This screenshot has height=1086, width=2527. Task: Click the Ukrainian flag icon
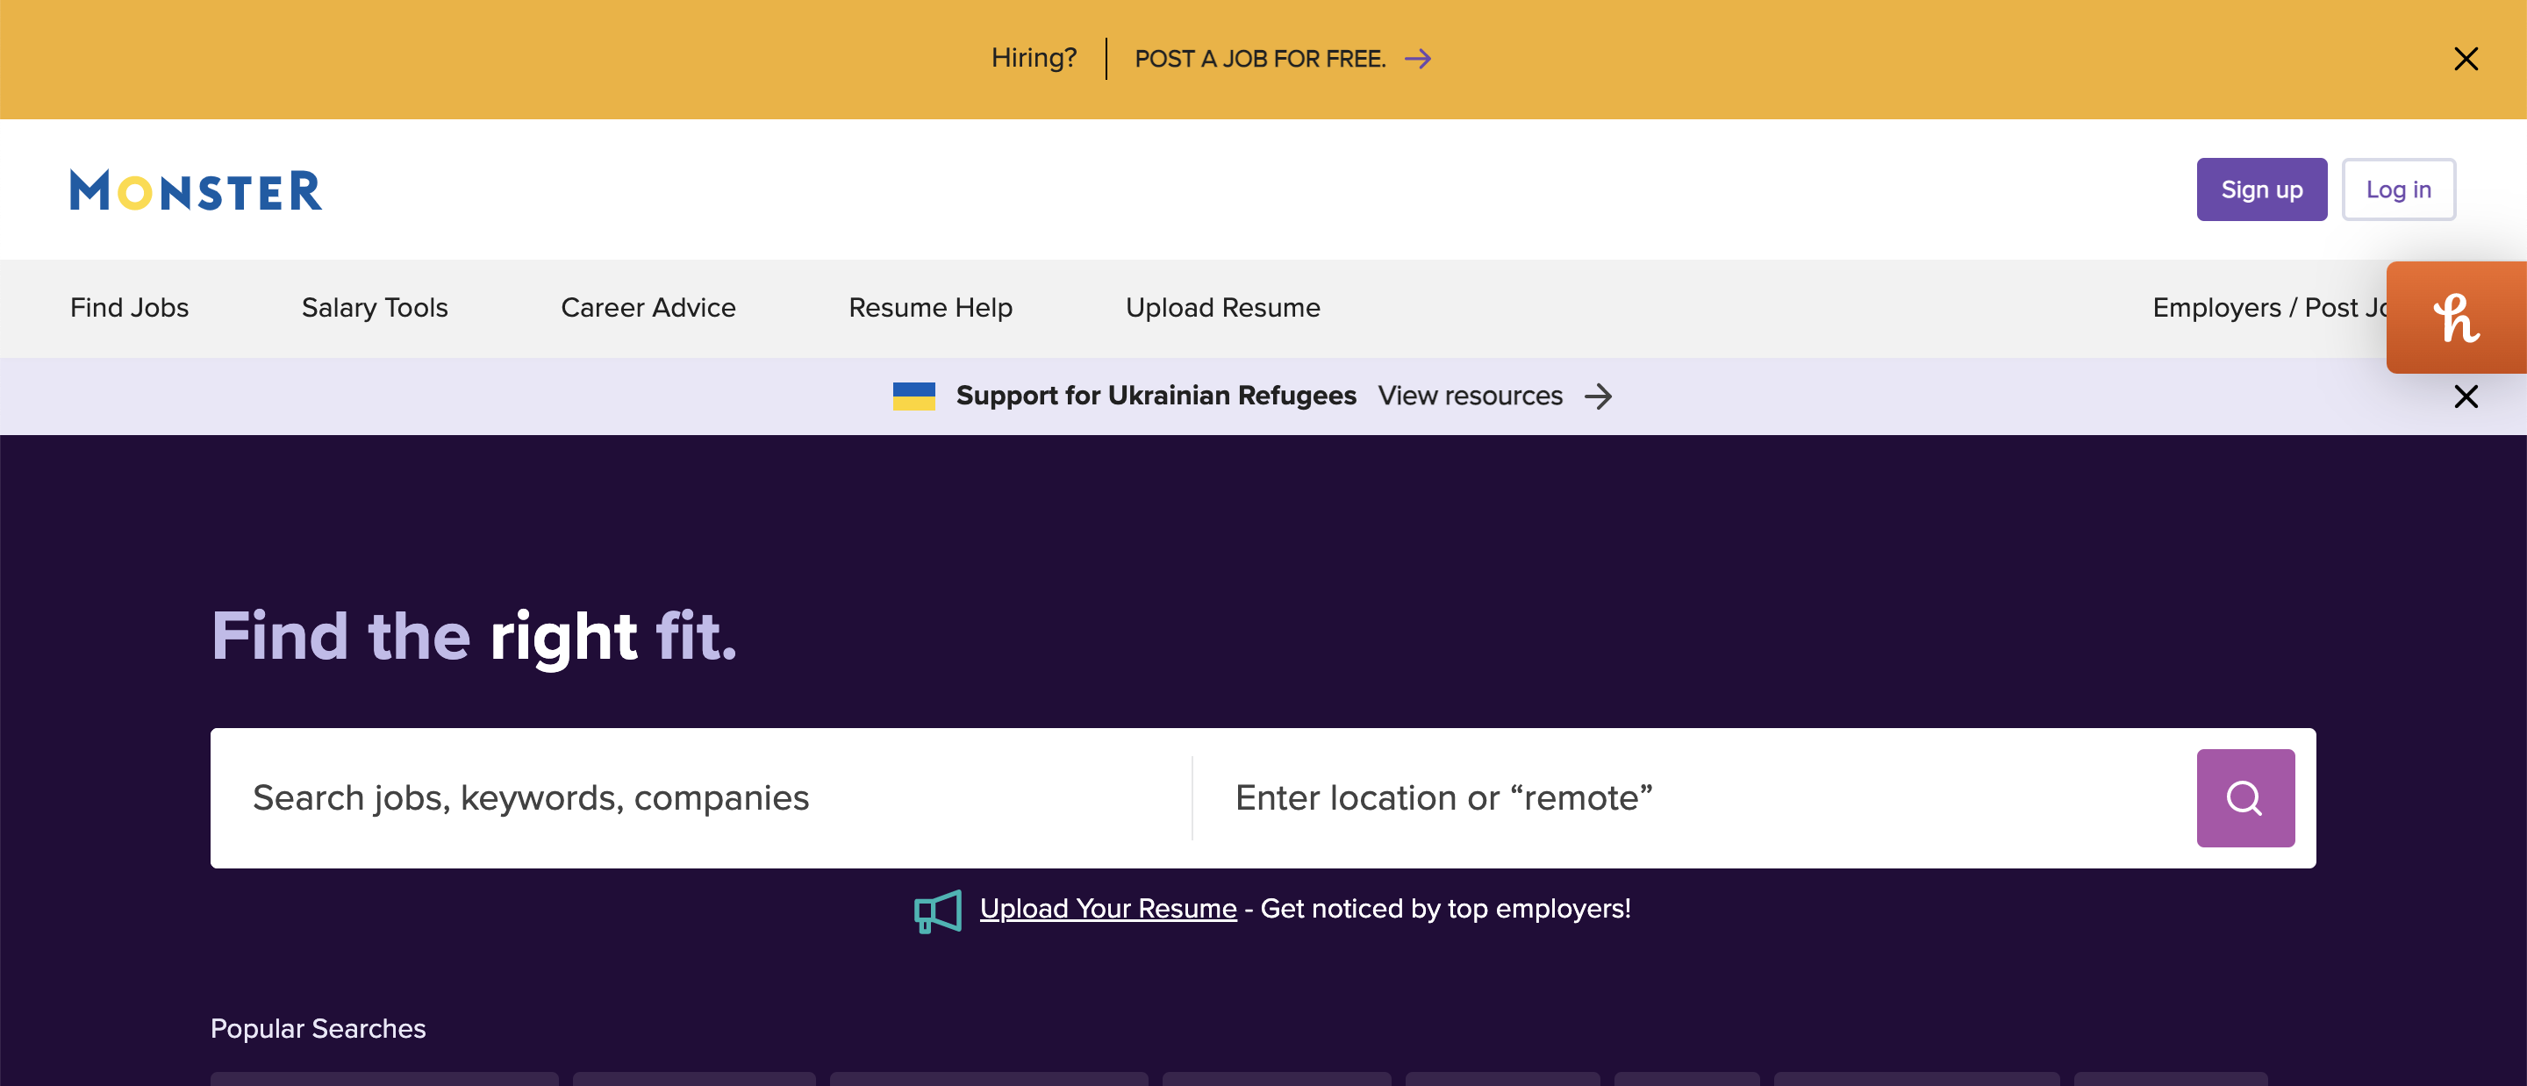pyautogui.click(x=913, y=397)
